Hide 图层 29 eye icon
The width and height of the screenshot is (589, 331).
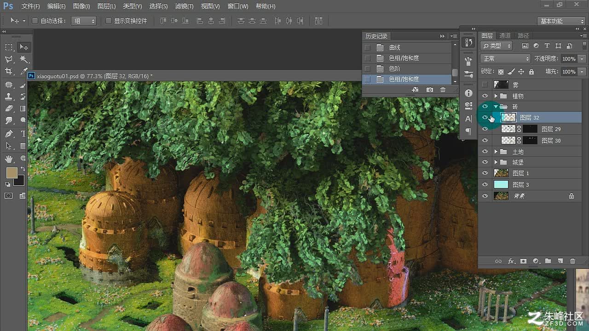tap(485, 129)
